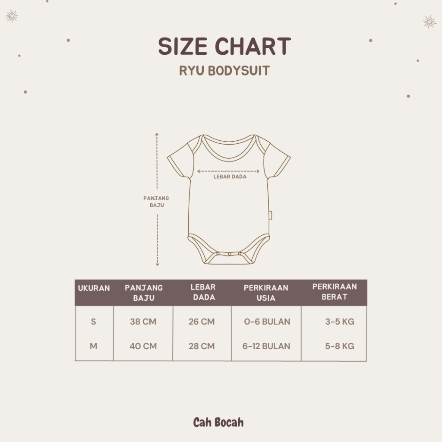Click the SIZE CHART title
This screenshot has width=442, height=442.
pyautogui.click(x=224, y=47)
